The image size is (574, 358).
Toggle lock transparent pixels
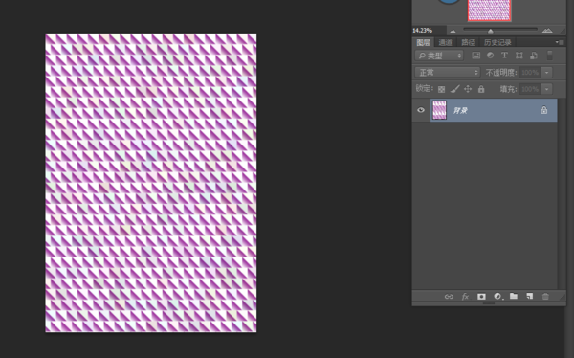441,89
